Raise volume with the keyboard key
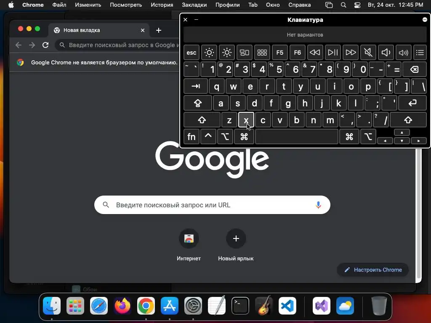 [x=404, y=53]
